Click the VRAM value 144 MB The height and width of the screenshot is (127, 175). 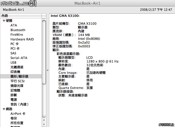point(84,35)
